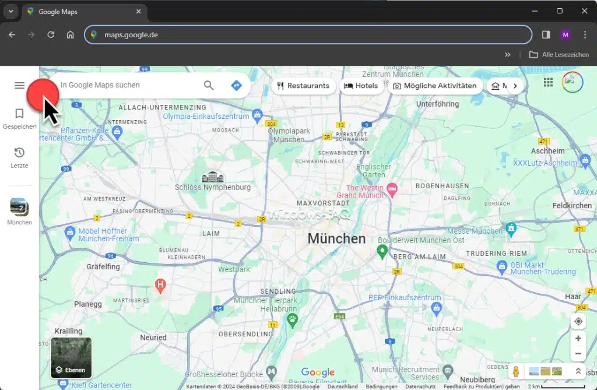Click The Westin Grand Munich hotel pin
The height and width of the screenshot is (390, 597).
pos(392,190)
